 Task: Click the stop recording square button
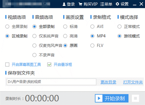pyautogui.click(x=136, y=98)
